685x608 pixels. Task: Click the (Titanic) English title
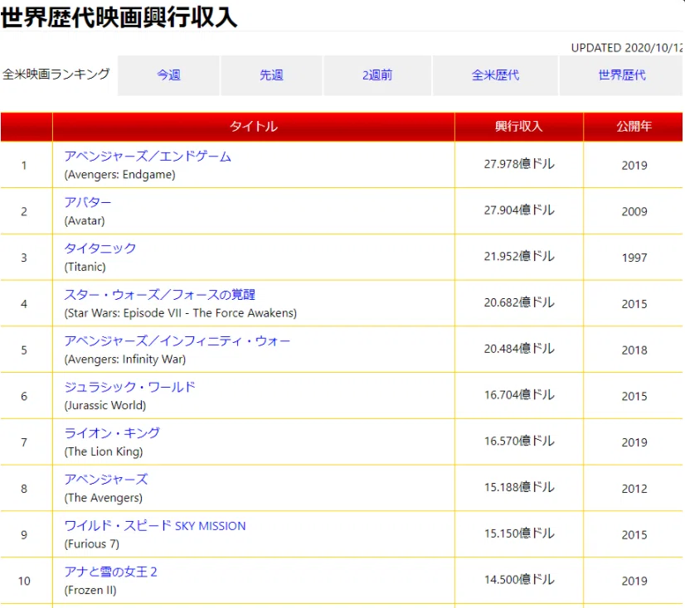coord(85,267)
